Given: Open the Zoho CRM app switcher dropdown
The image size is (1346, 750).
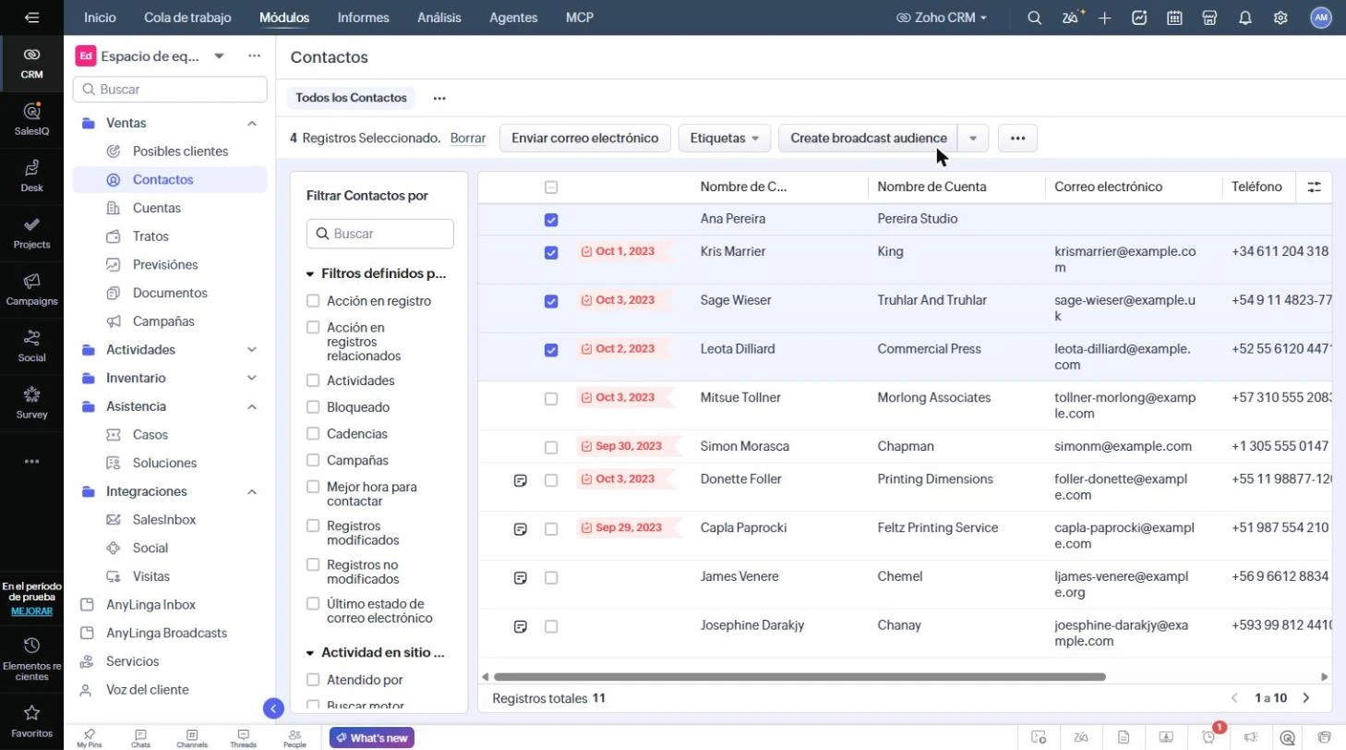Looking at the screenshot, I should click(942, 18).
